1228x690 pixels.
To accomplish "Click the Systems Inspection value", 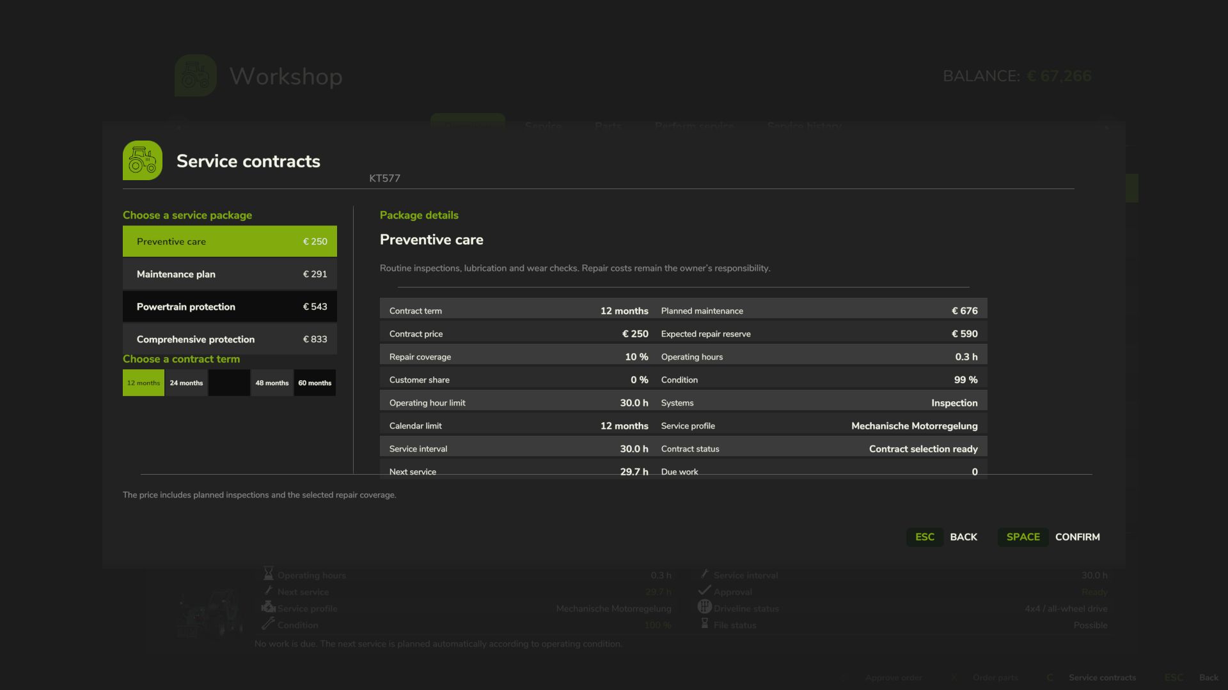I will pos(954,402).
